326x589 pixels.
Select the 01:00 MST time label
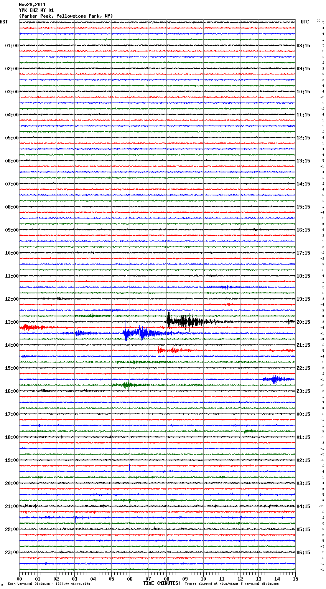pyautogui.click(x=12, y=46)
